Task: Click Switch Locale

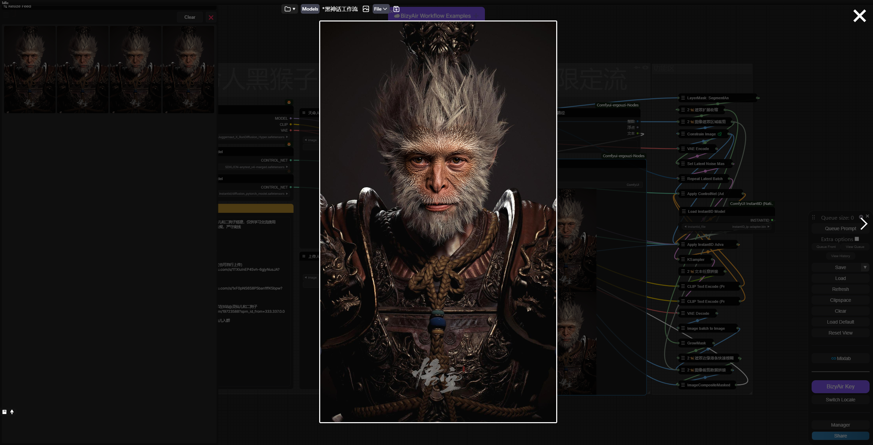Action: coord(840,400)
